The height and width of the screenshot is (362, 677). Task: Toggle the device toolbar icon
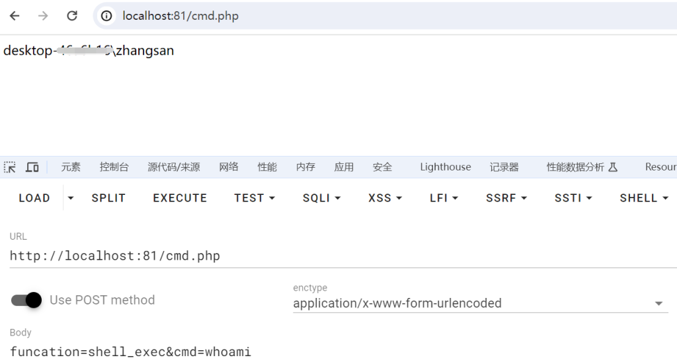point(32,167)
